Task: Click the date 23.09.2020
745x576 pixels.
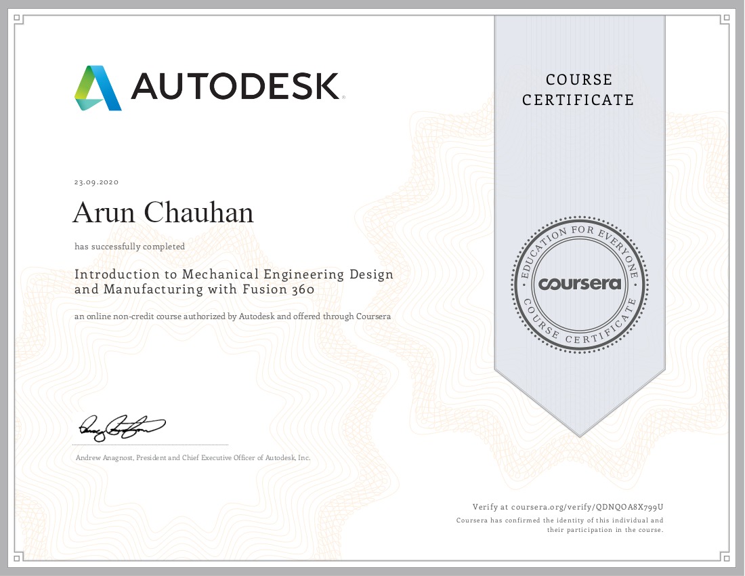Action: (96, 182)
